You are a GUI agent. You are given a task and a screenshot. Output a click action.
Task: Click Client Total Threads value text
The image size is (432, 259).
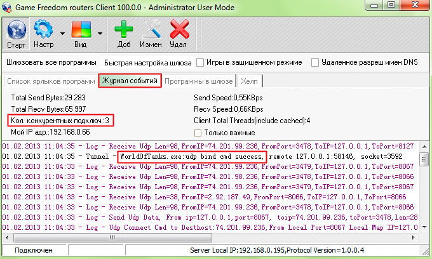tap(252, 121)
